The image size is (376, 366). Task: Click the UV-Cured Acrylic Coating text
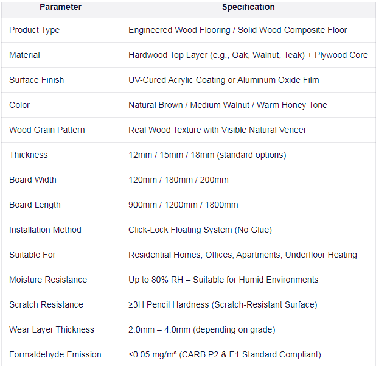point(223,80)
